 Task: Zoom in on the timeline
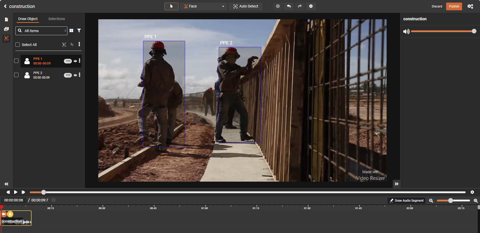(475, 201)
